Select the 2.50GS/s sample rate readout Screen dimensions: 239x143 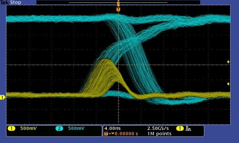coord(158,128)
